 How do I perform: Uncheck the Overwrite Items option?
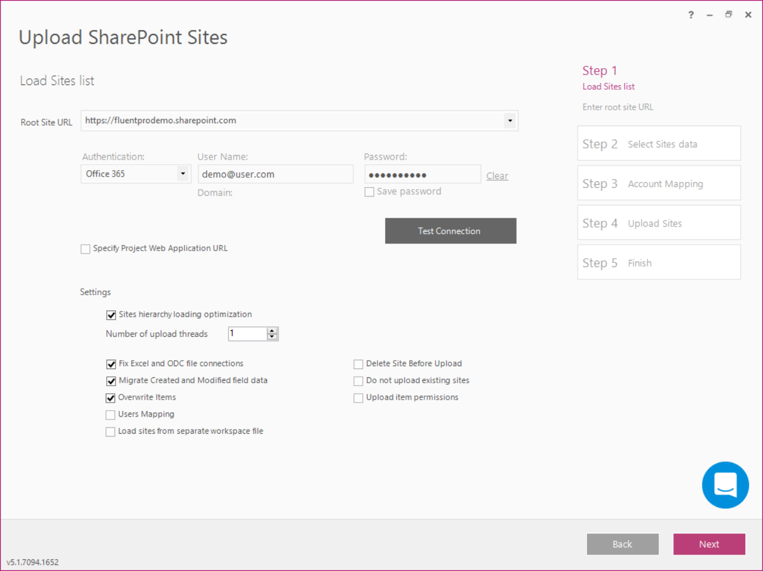110,398
